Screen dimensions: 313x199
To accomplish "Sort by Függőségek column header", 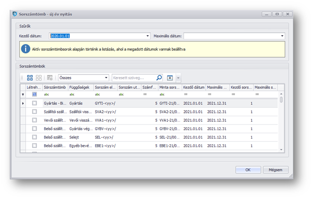I will coord(80,87).
